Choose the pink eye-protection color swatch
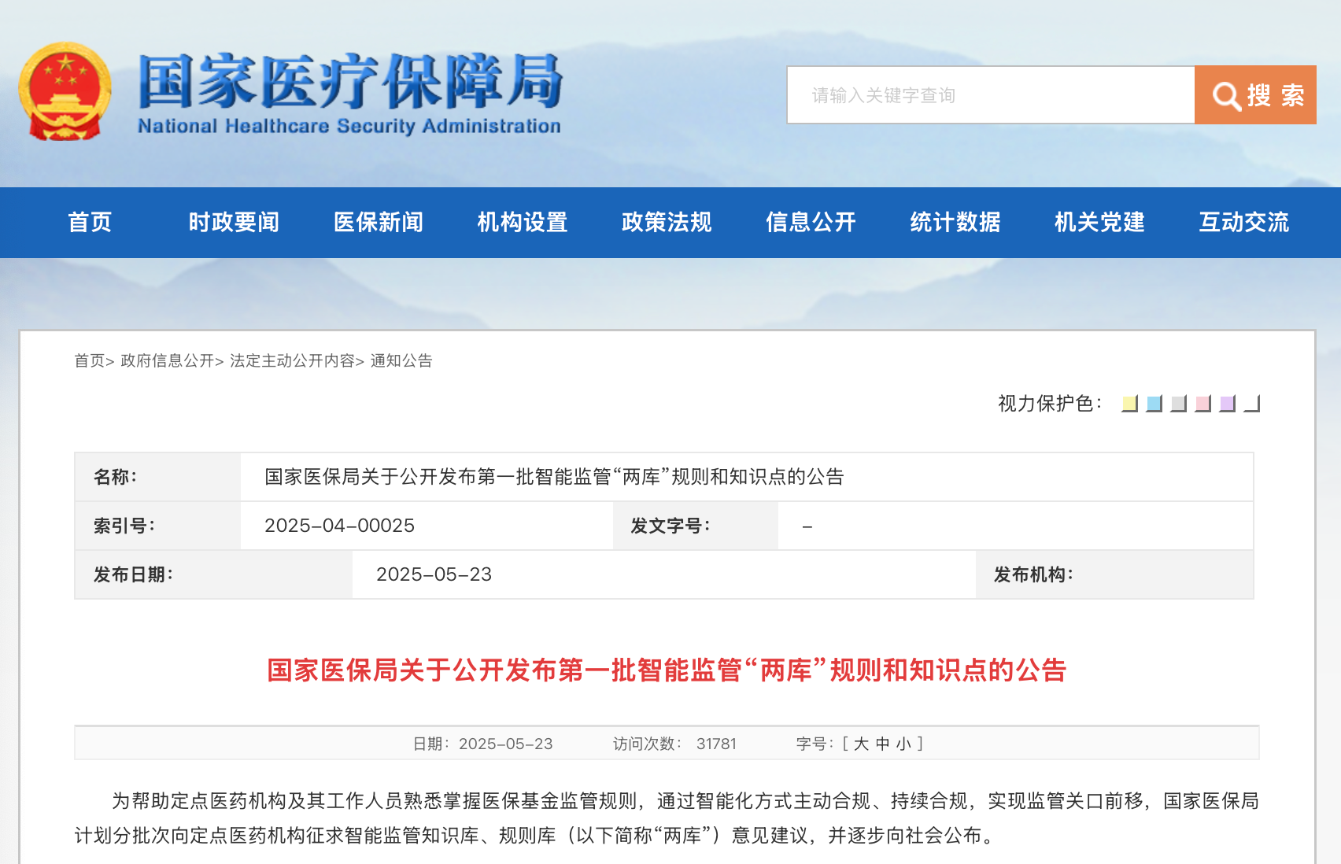Image resolution: width=1341 pixels, height=864 pixels. [x=1202, y=404]
